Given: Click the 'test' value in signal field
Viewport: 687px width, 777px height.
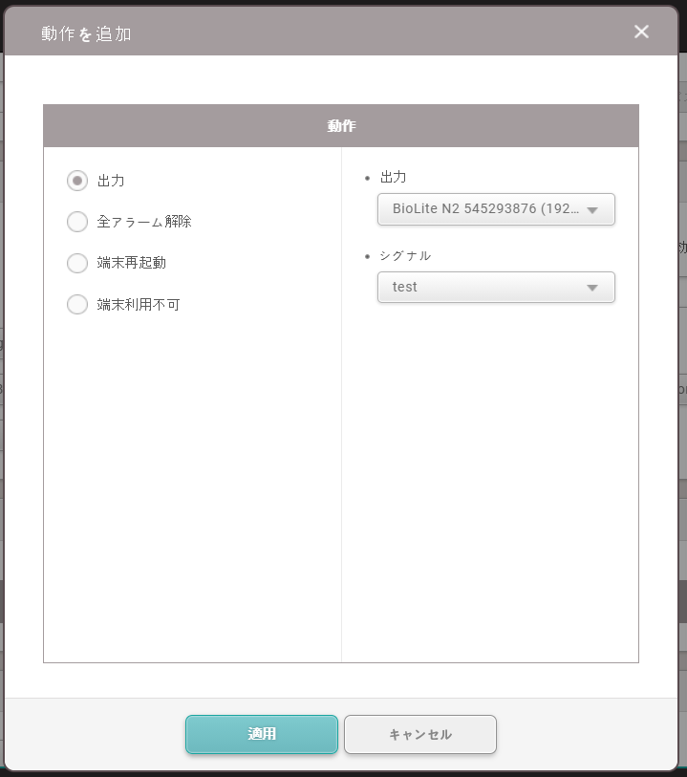Looking at the screenshot, I should click(x=405, y=287).
